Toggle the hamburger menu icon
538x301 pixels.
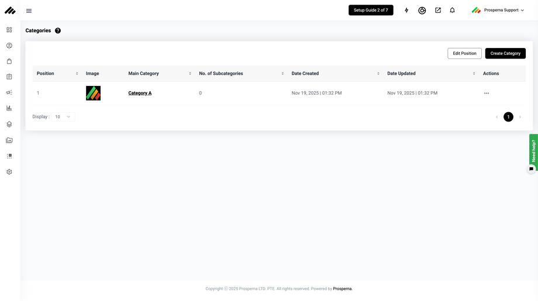[29, 11]
